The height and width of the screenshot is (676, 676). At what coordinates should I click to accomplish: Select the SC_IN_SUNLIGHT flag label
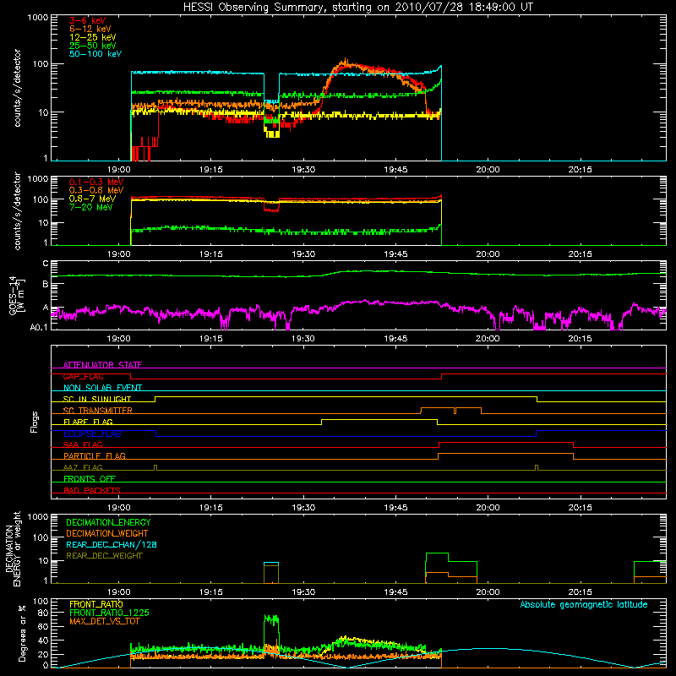coord(97,399)
